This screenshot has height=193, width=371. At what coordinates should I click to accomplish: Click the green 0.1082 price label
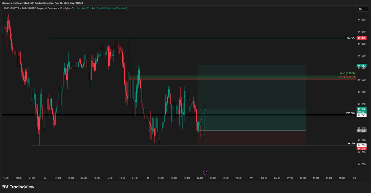click(x=361, y=65)
